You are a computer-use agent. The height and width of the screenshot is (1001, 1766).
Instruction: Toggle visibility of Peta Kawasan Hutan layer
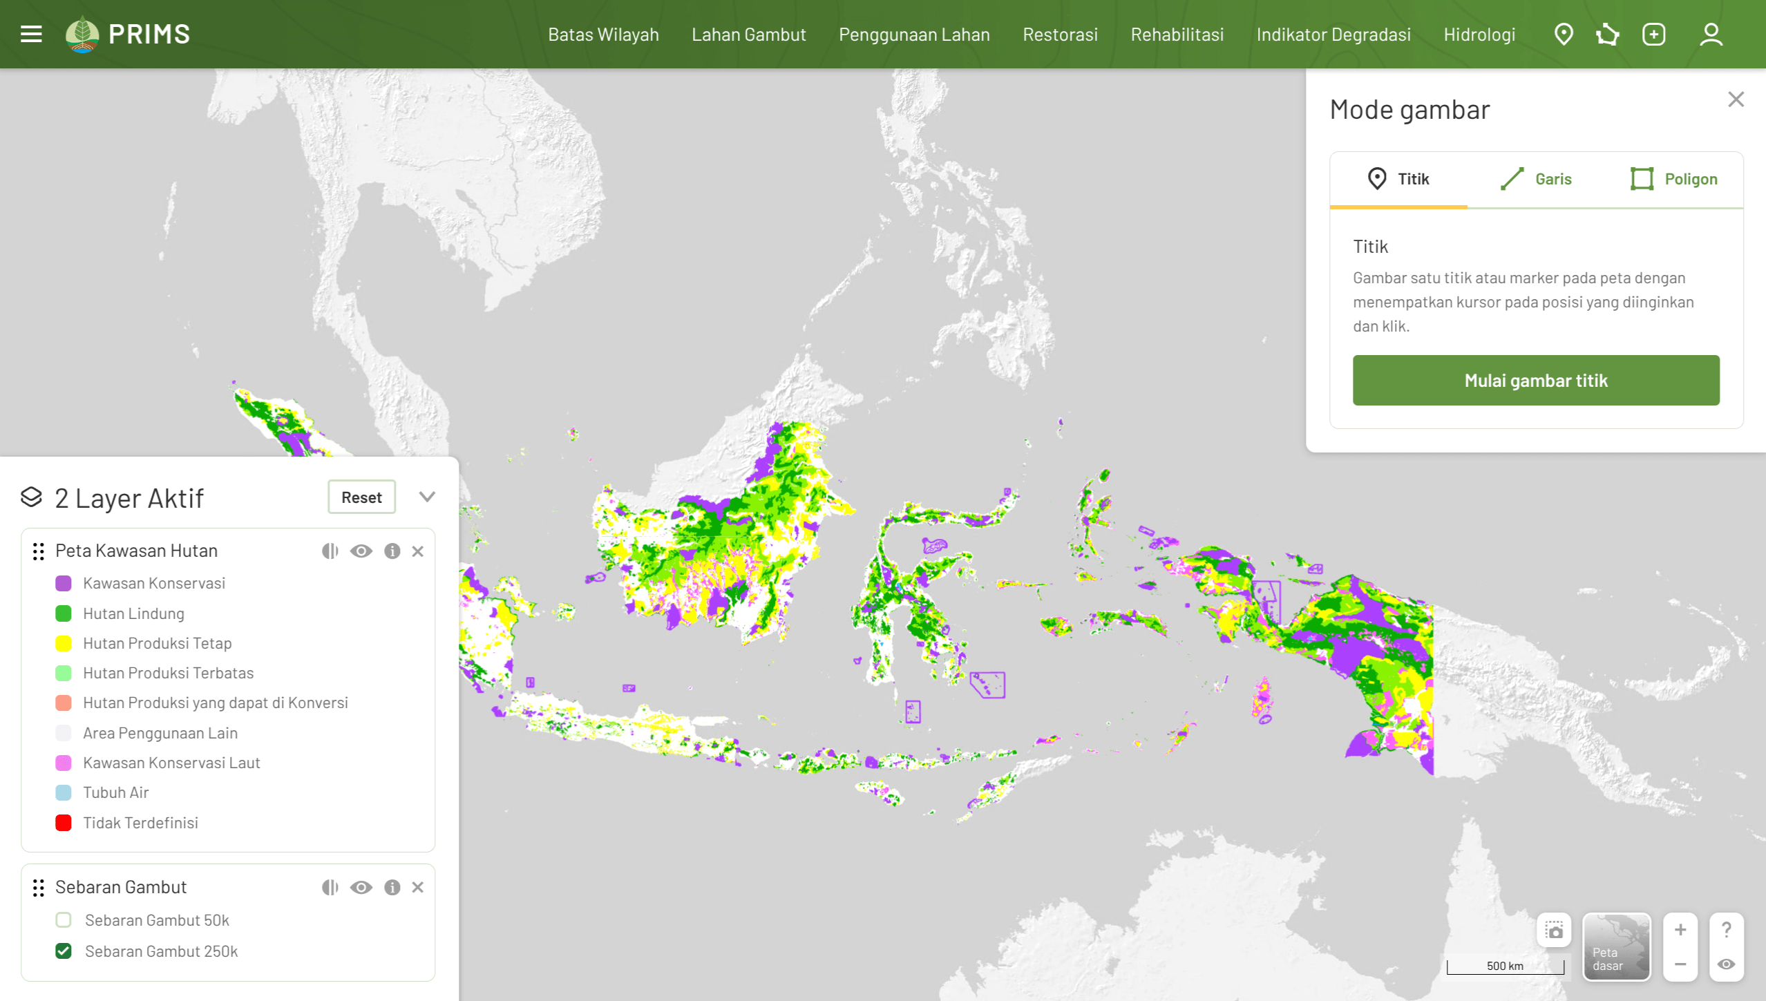(361, 551)
